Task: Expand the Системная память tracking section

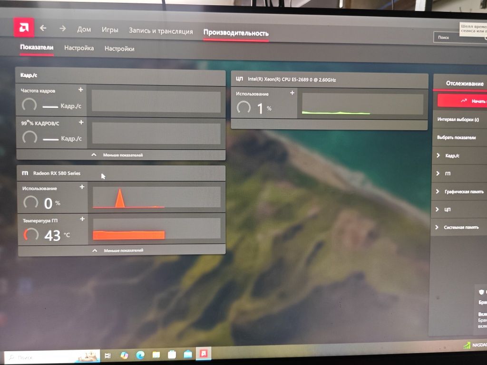Action: (x=459, y=228)
